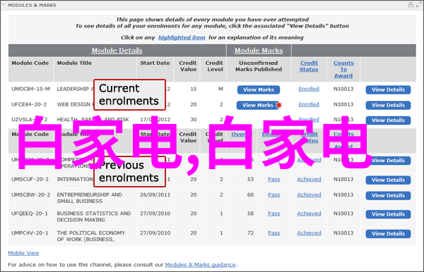
Task: Click the highlighted item explanation link
Action: 182,37
